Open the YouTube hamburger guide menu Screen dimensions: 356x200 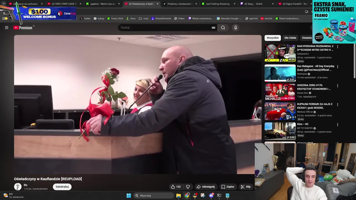click(x=7, y=27)
